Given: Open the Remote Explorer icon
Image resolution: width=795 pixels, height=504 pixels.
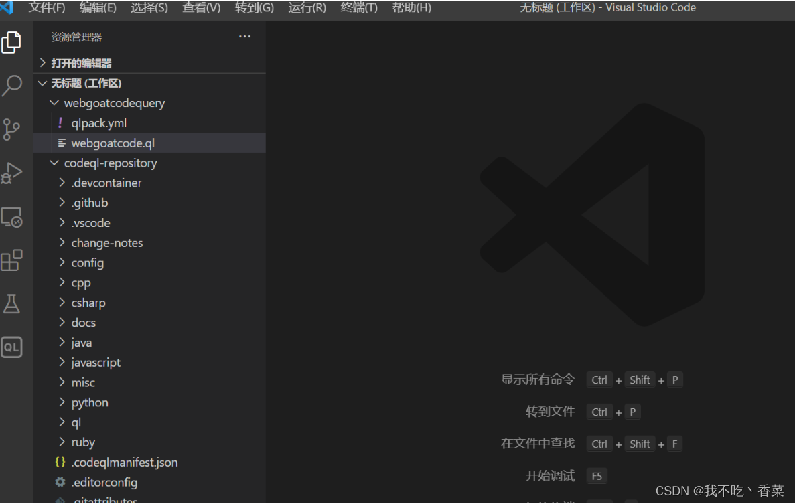Looking at the screenshot, I should pyautogui.click(x=11, y=217).
